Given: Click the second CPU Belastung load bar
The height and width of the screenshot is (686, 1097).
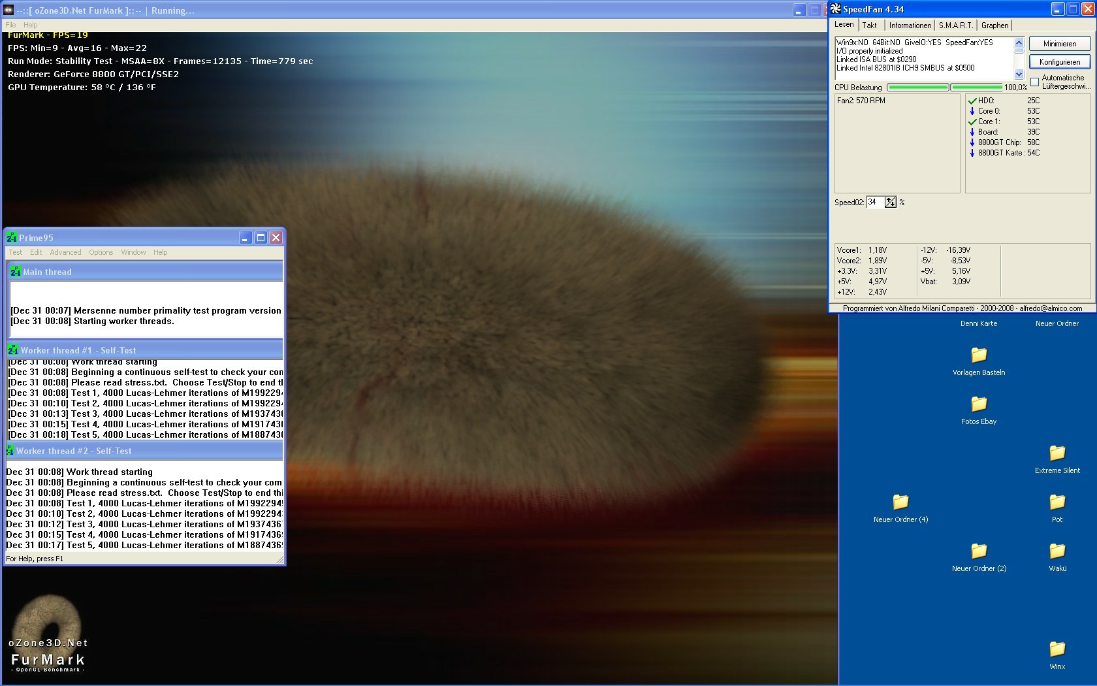Looking at the screenshot, I should 976,87.
